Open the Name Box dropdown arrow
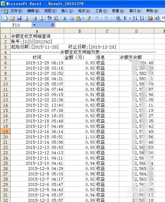 pyautogui.click(x=34, y=25)
